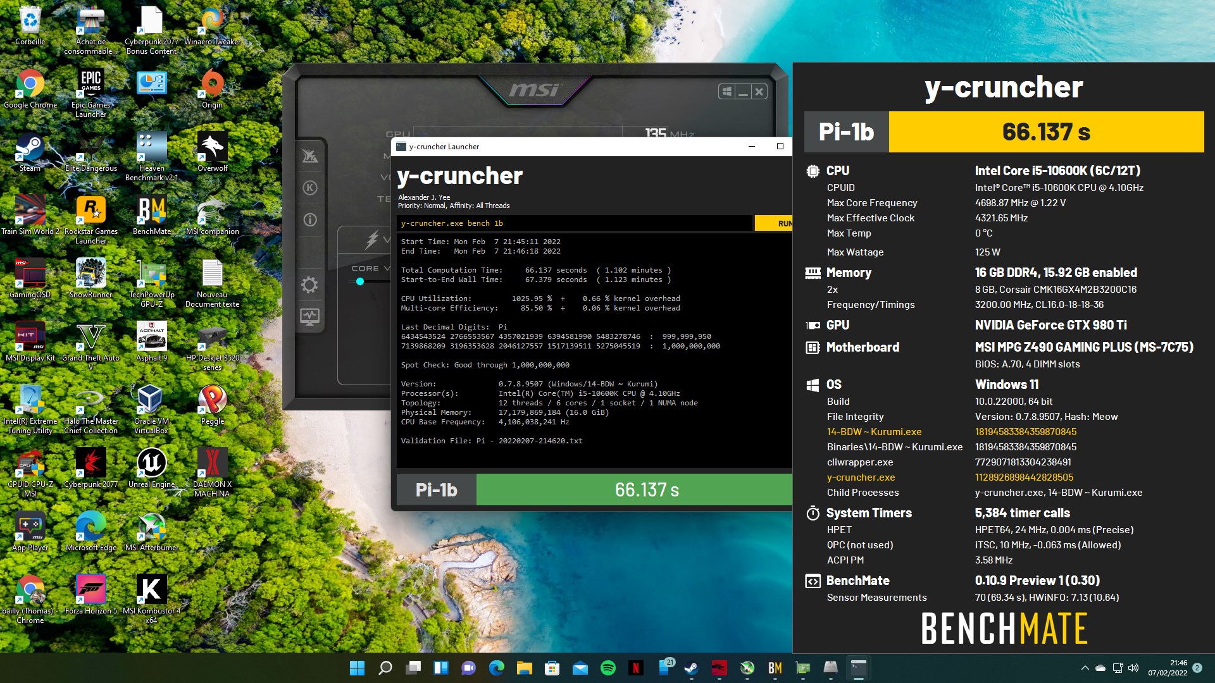The width and height of the screenshot is (1215, 683).
Task: Click BenchMate taskbar icon
Action: [775, 668]
